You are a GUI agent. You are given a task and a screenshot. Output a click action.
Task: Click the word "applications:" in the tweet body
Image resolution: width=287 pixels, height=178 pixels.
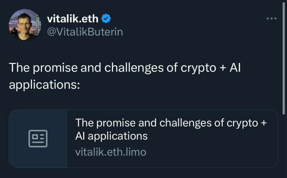click(44, 86)
